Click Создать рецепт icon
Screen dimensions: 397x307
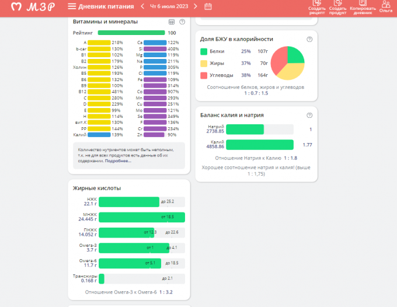tap(317, 7)
